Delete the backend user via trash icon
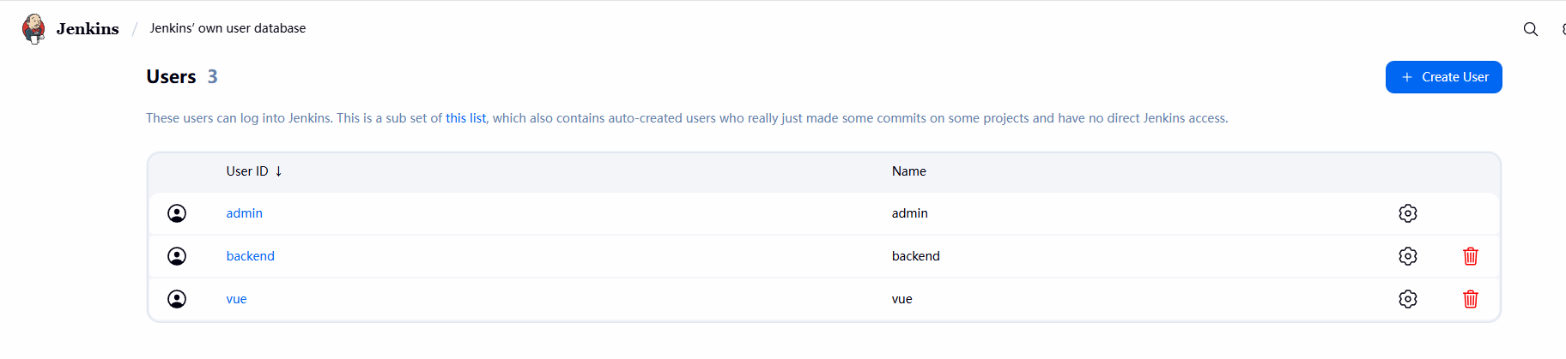This screenshot has height=359, width=1566. [x=1470, y=256]
